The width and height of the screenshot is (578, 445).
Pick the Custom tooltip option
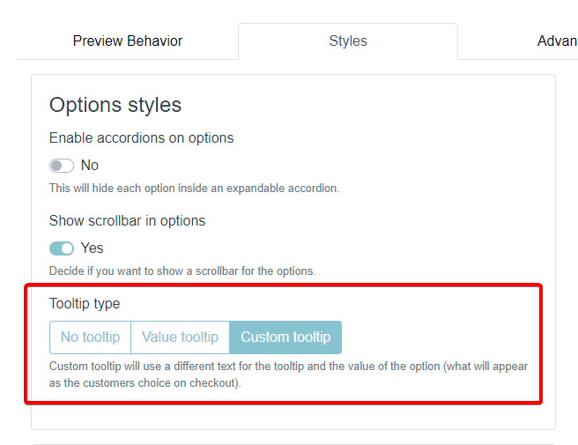[285, 337]
